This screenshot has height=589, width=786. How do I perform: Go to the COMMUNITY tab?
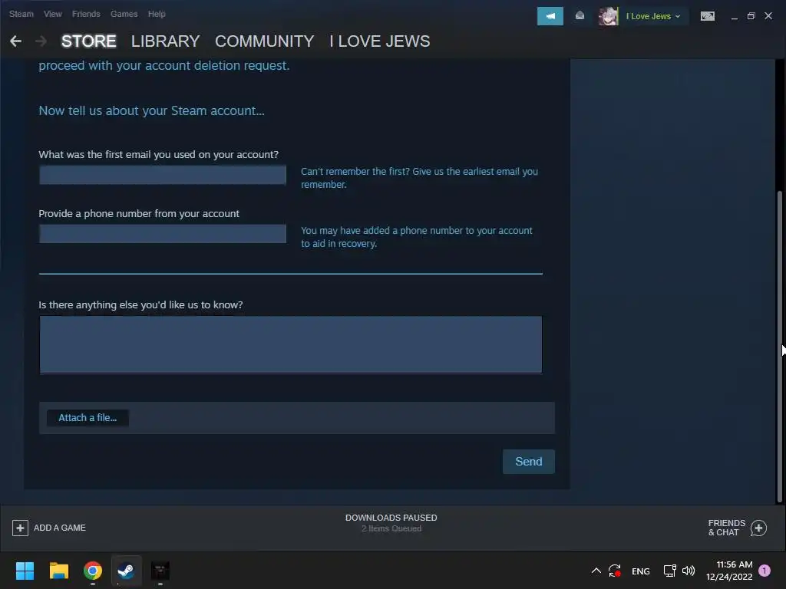pyautogui.click(x=265, y=41)
